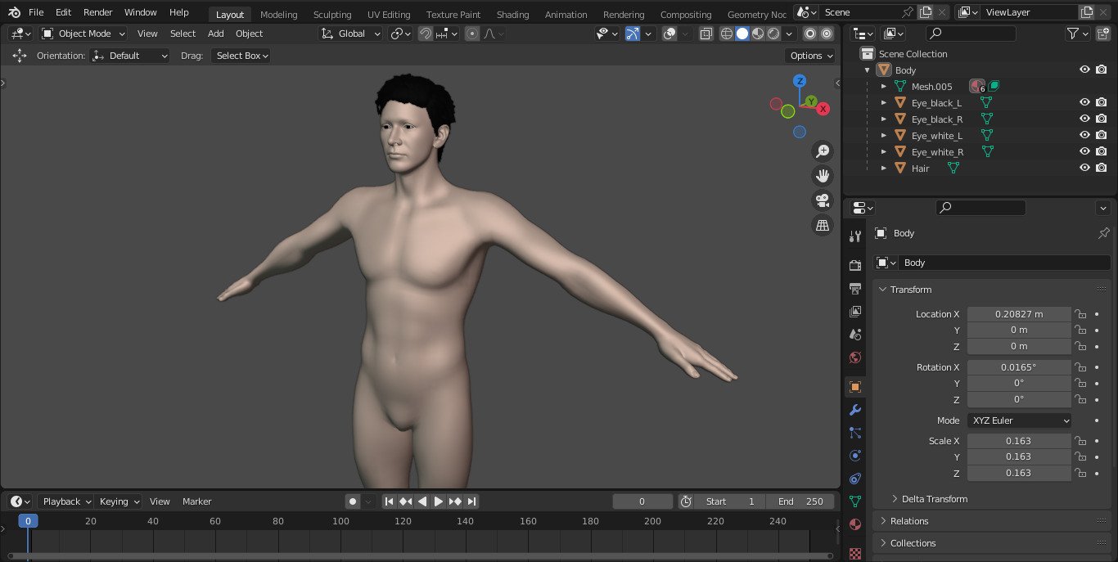Viewport: 1118px width, 562px height.
Task: Open the Marker menu in timeline
Action: [196, 501]
